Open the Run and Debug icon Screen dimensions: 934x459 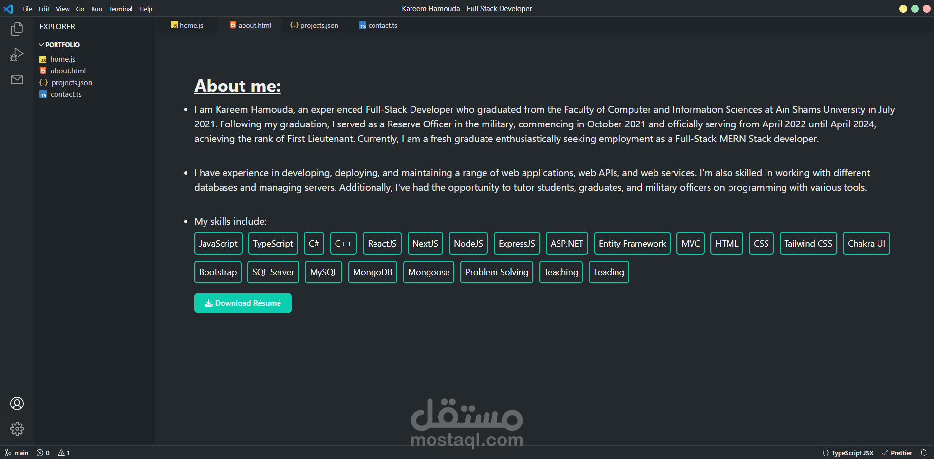click(17, 54)
